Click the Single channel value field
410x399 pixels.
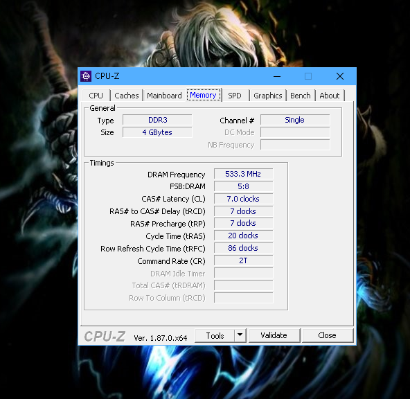point(295,120)
